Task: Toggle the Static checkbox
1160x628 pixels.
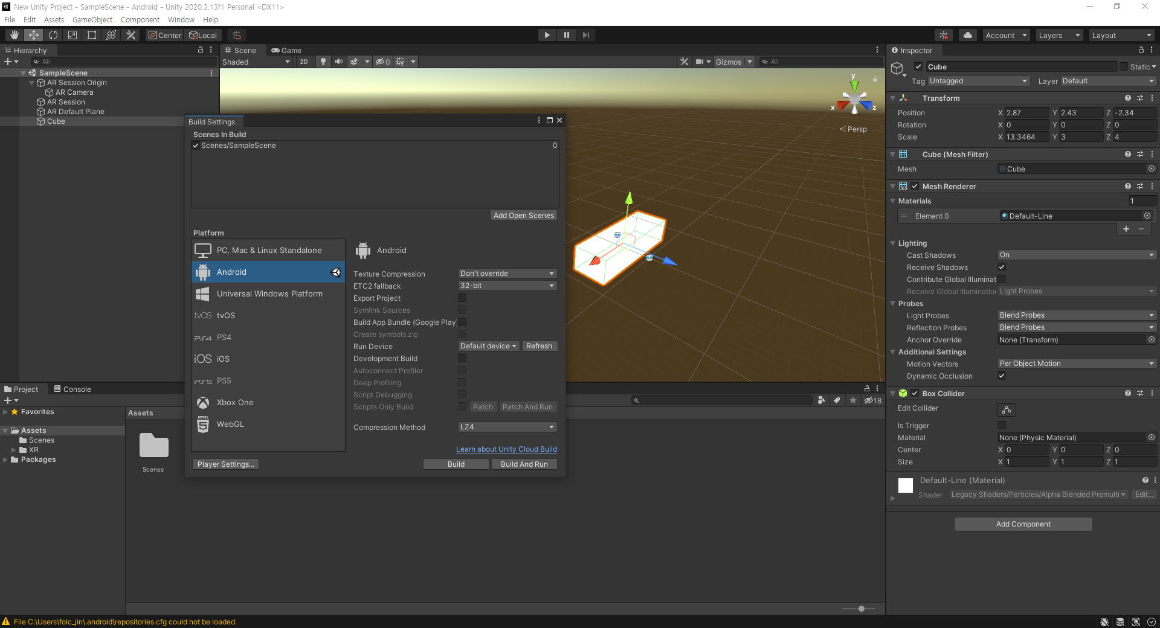Action: pyautogui.click(x=1124, y=66)
